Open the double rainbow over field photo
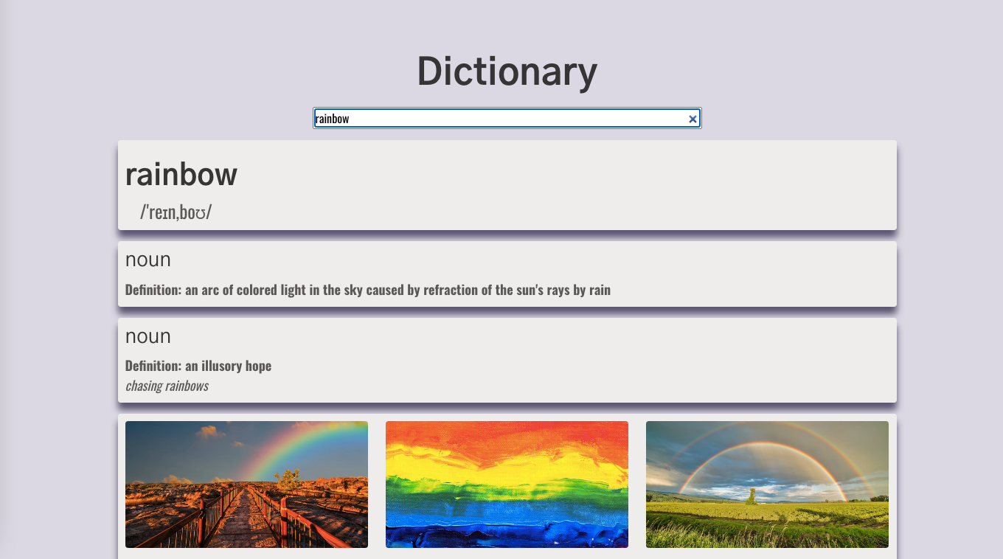Viewport: 1003px width, 559px height. [767, 485]
